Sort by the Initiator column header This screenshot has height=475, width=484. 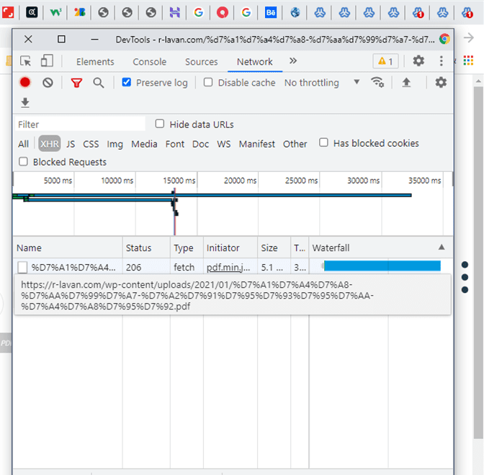point(230,248)
